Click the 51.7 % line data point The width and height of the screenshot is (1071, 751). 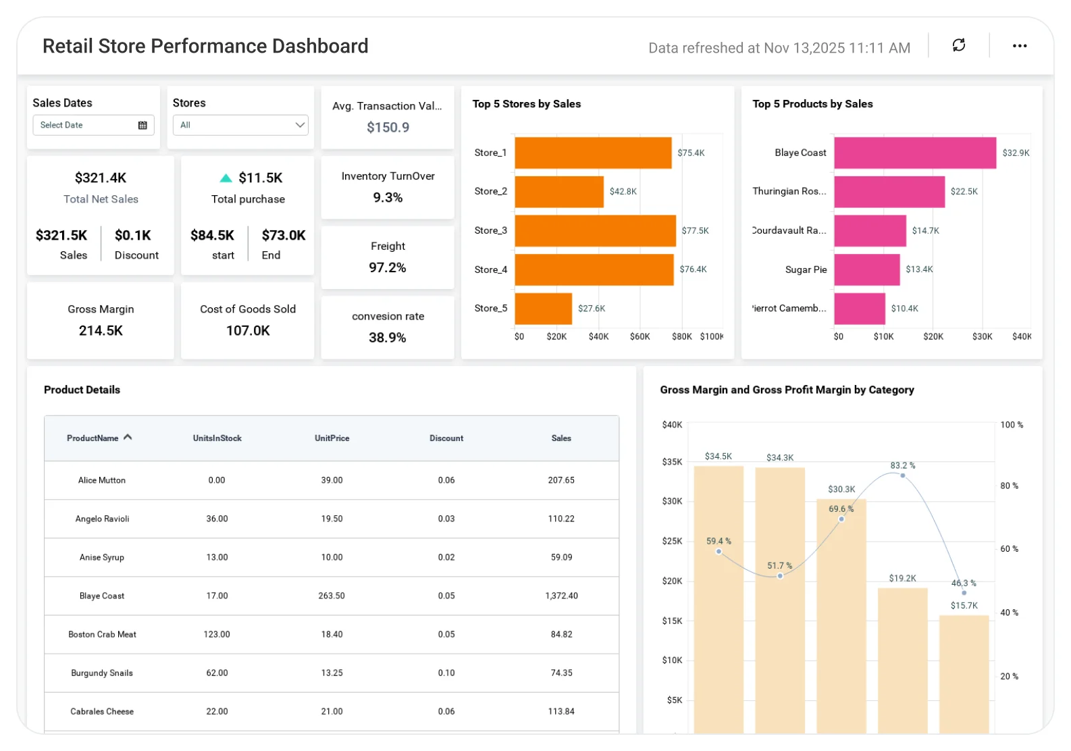pos(780,576)
